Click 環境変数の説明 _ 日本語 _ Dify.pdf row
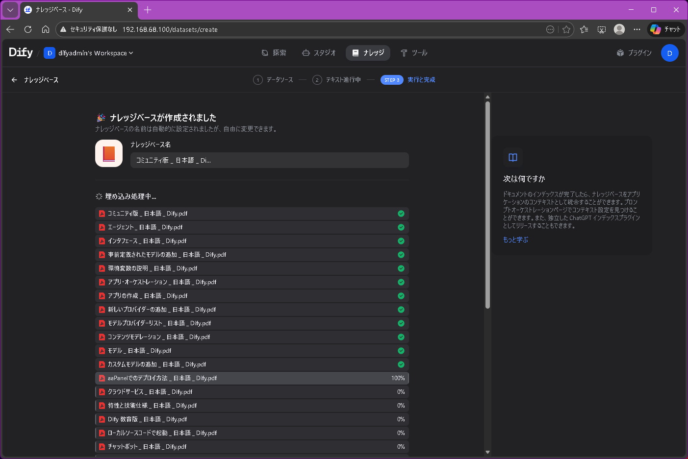The width and height of the screenshot is (688, 459). click(252, 268)
